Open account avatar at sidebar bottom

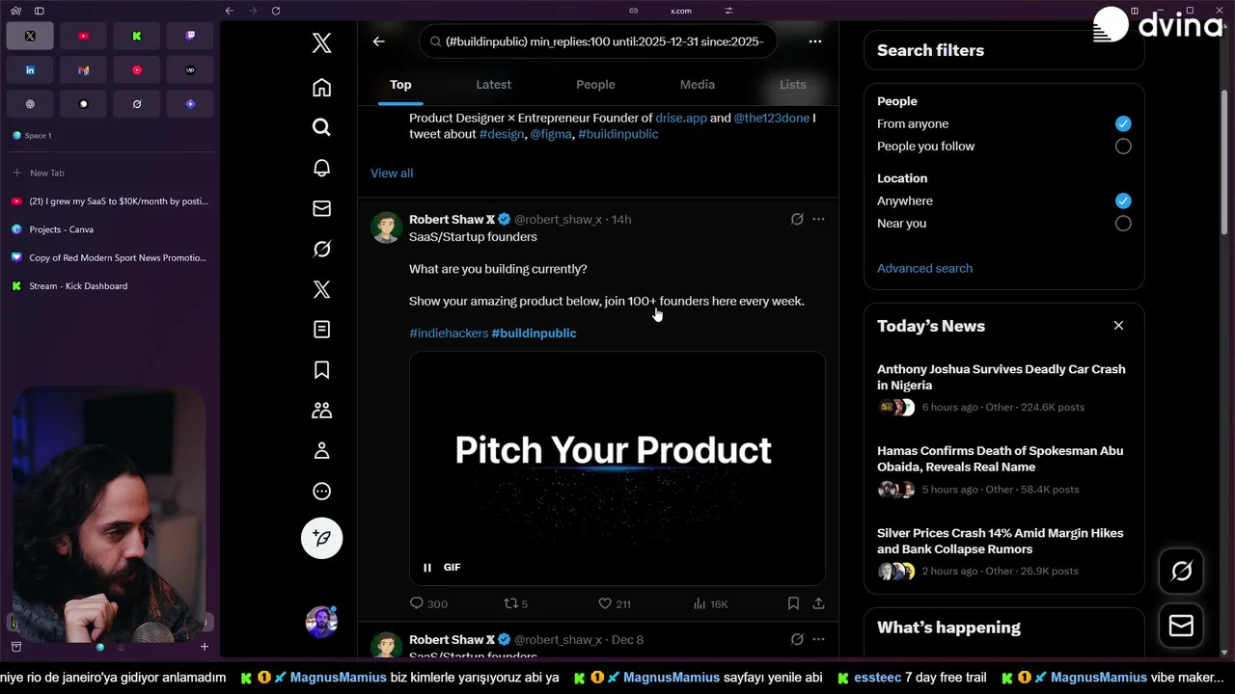(x=322, y=622)
